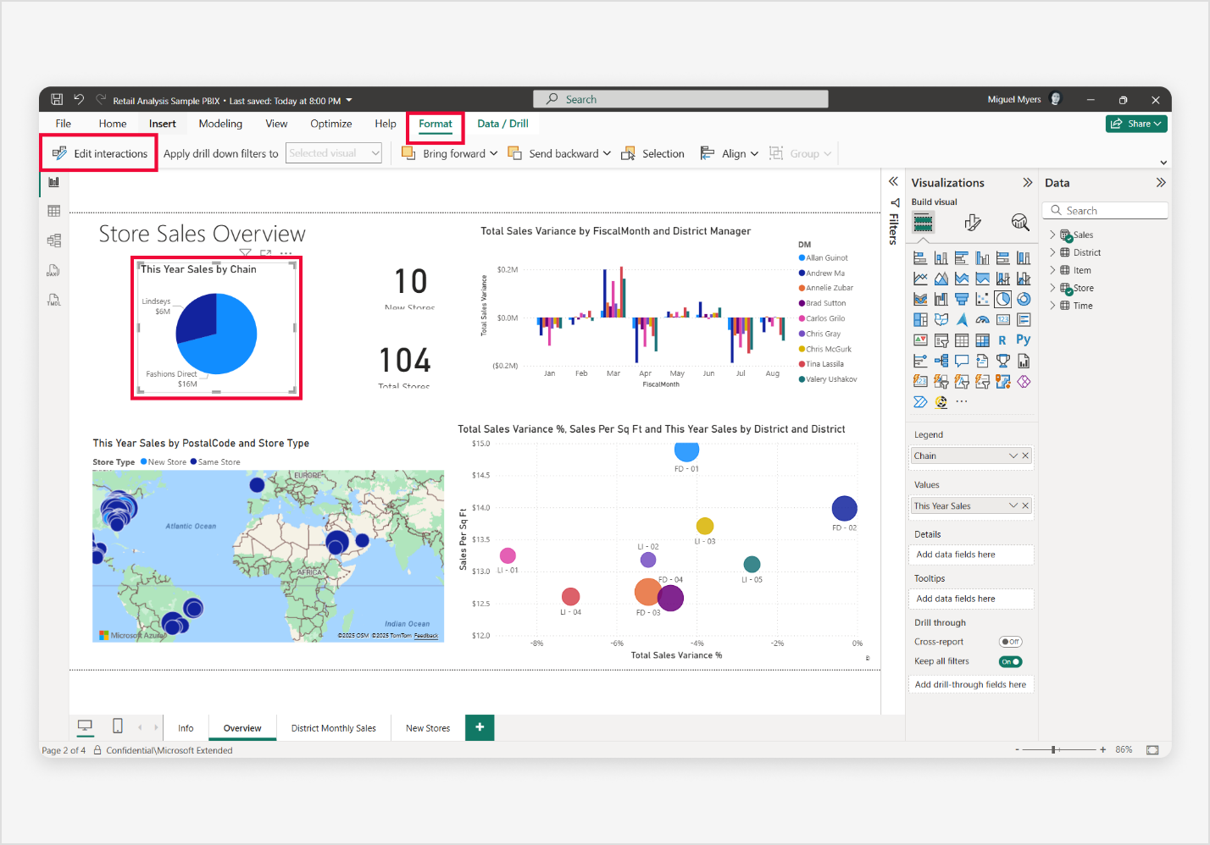Select the pie chart visualization icon

tap(1002, 299)
